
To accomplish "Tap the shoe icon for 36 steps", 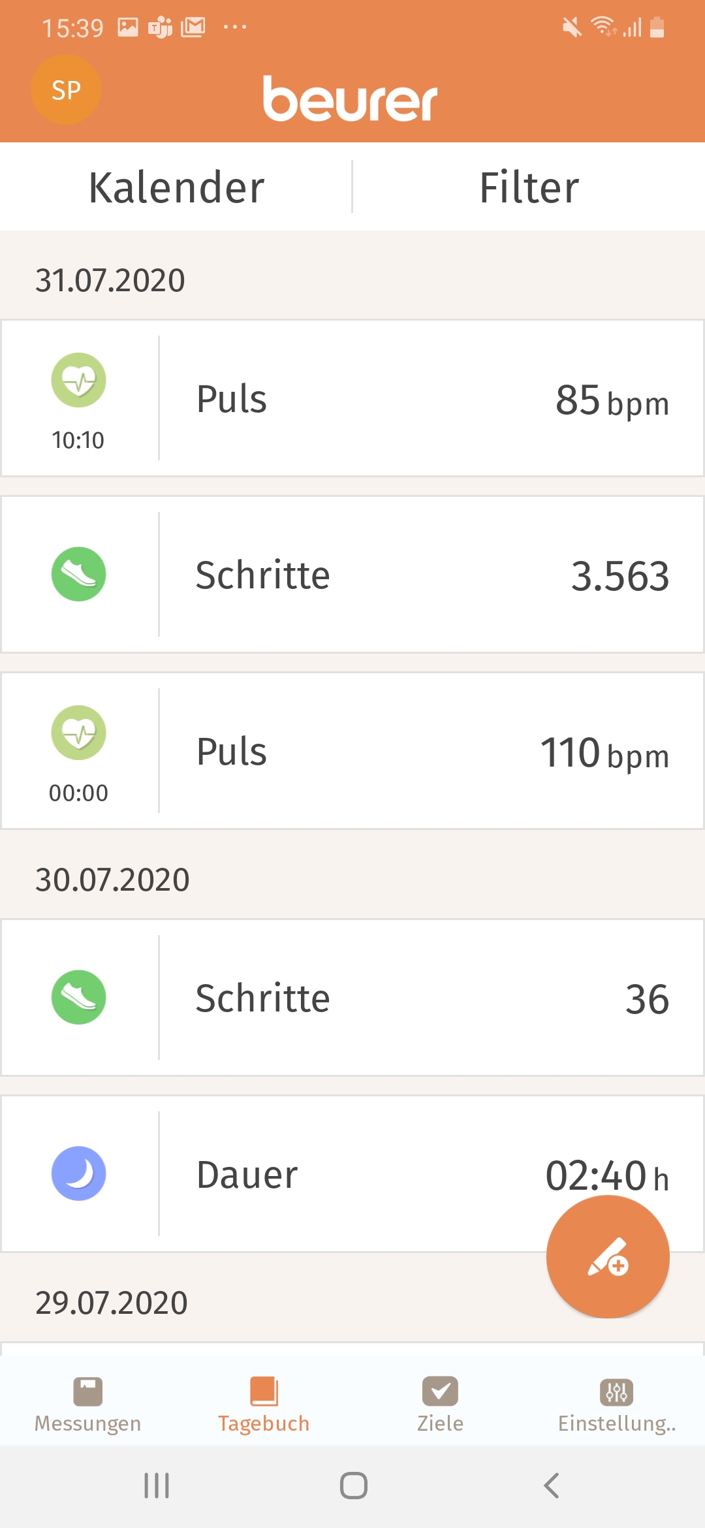I will click(79, 997).
